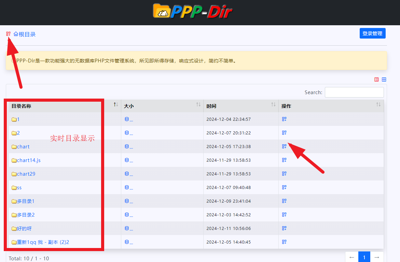The width and height of the screenshot is (400, 262).
Task: Sort the table by 时间 column
Action: point(211,106)
